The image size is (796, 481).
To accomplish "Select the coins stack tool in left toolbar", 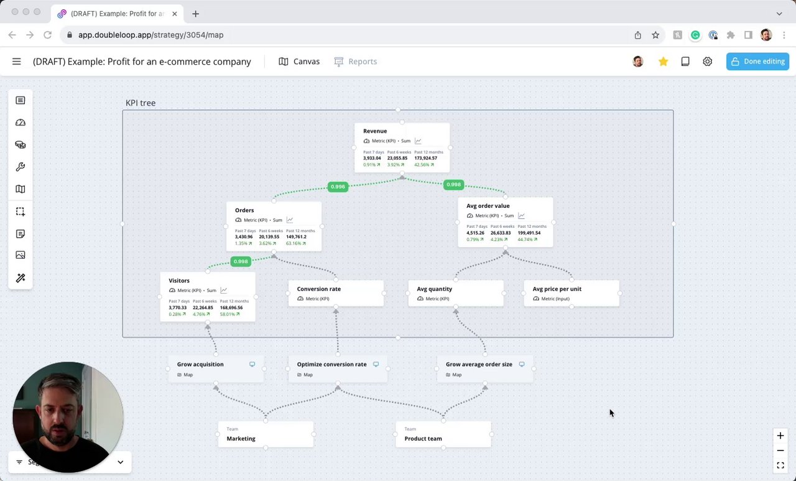I will tap(21, 145).
